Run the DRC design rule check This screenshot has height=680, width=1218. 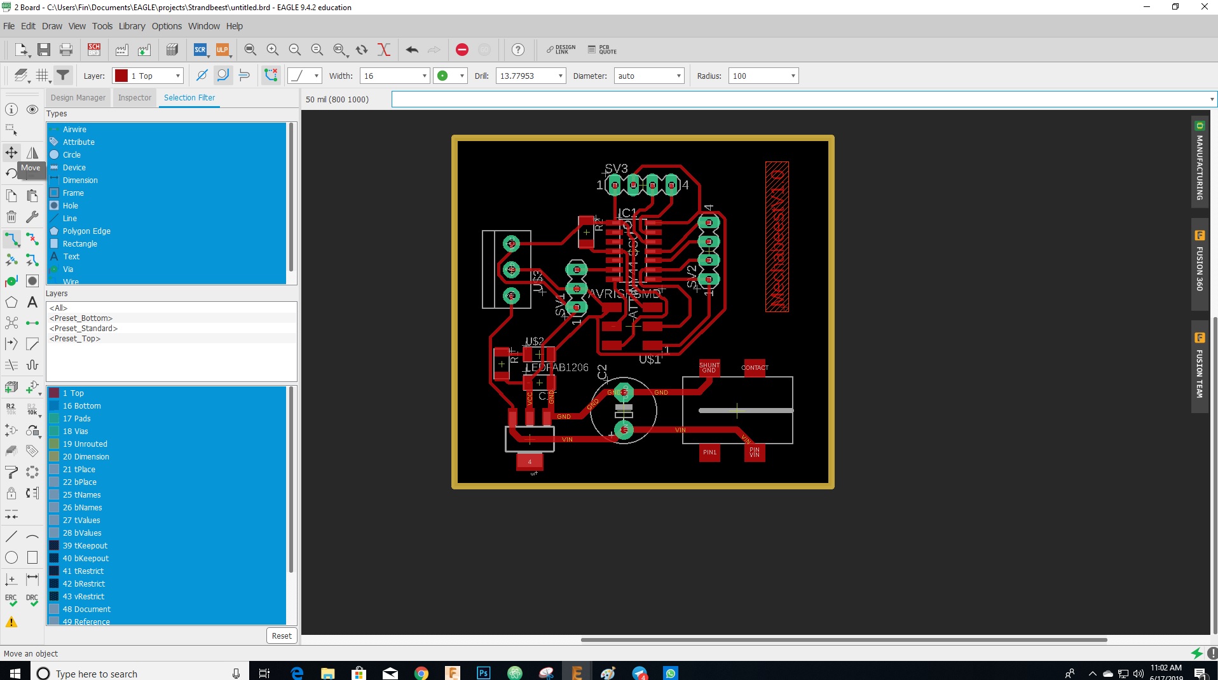pyautogui.click(x=32, y=600)
